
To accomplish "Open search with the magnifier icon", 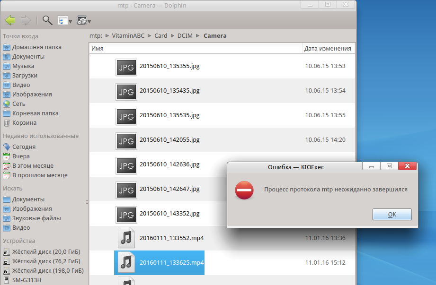I will [x=47, y=20].
